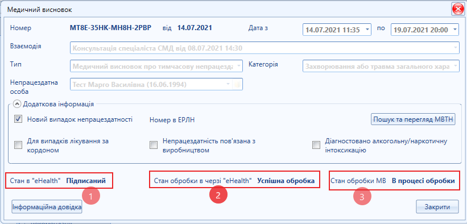Image resolution: width=467 pixels, height=224 pixels.
Task: Click queue status 'Успішна обробка'
Action: [x=286, y=181]
